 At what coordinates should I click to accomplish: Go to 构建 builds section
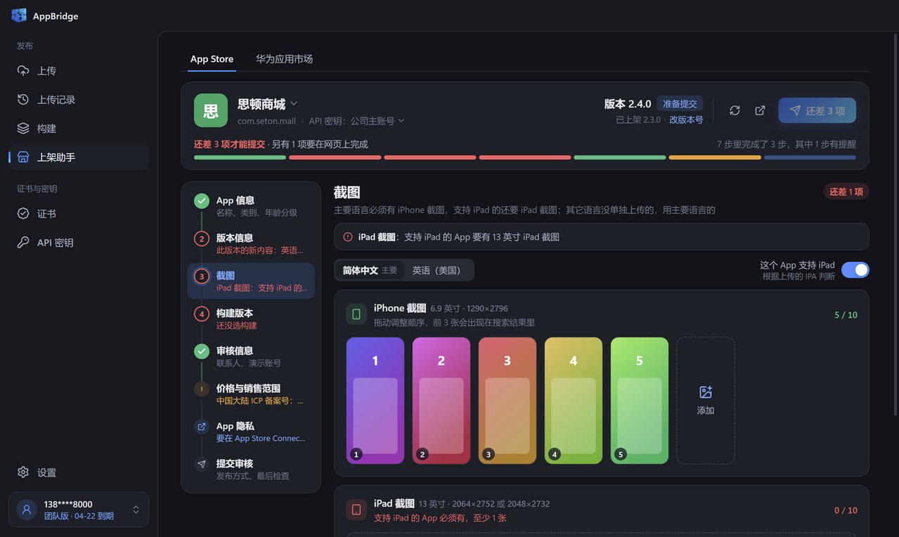pos(79,129)
